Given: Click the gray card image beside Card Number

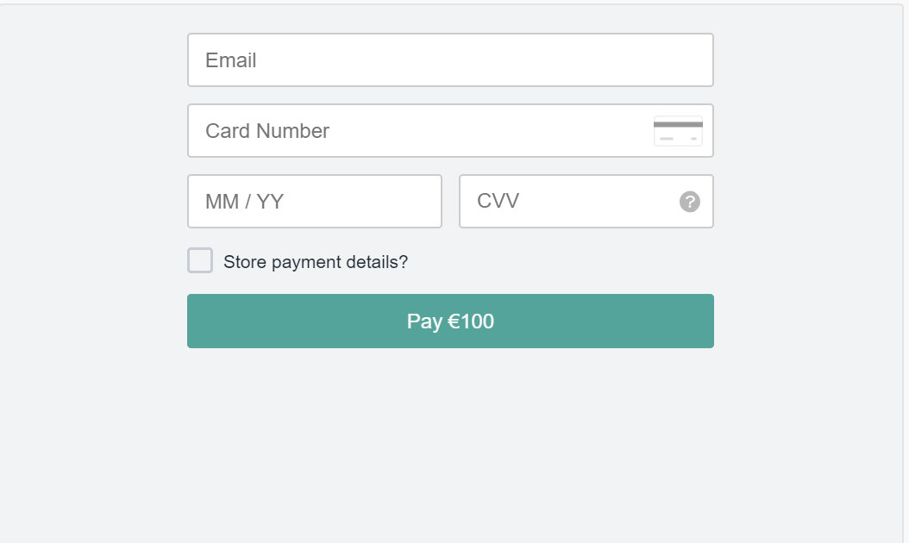Looking at the screenshot, I should point(678,131).
